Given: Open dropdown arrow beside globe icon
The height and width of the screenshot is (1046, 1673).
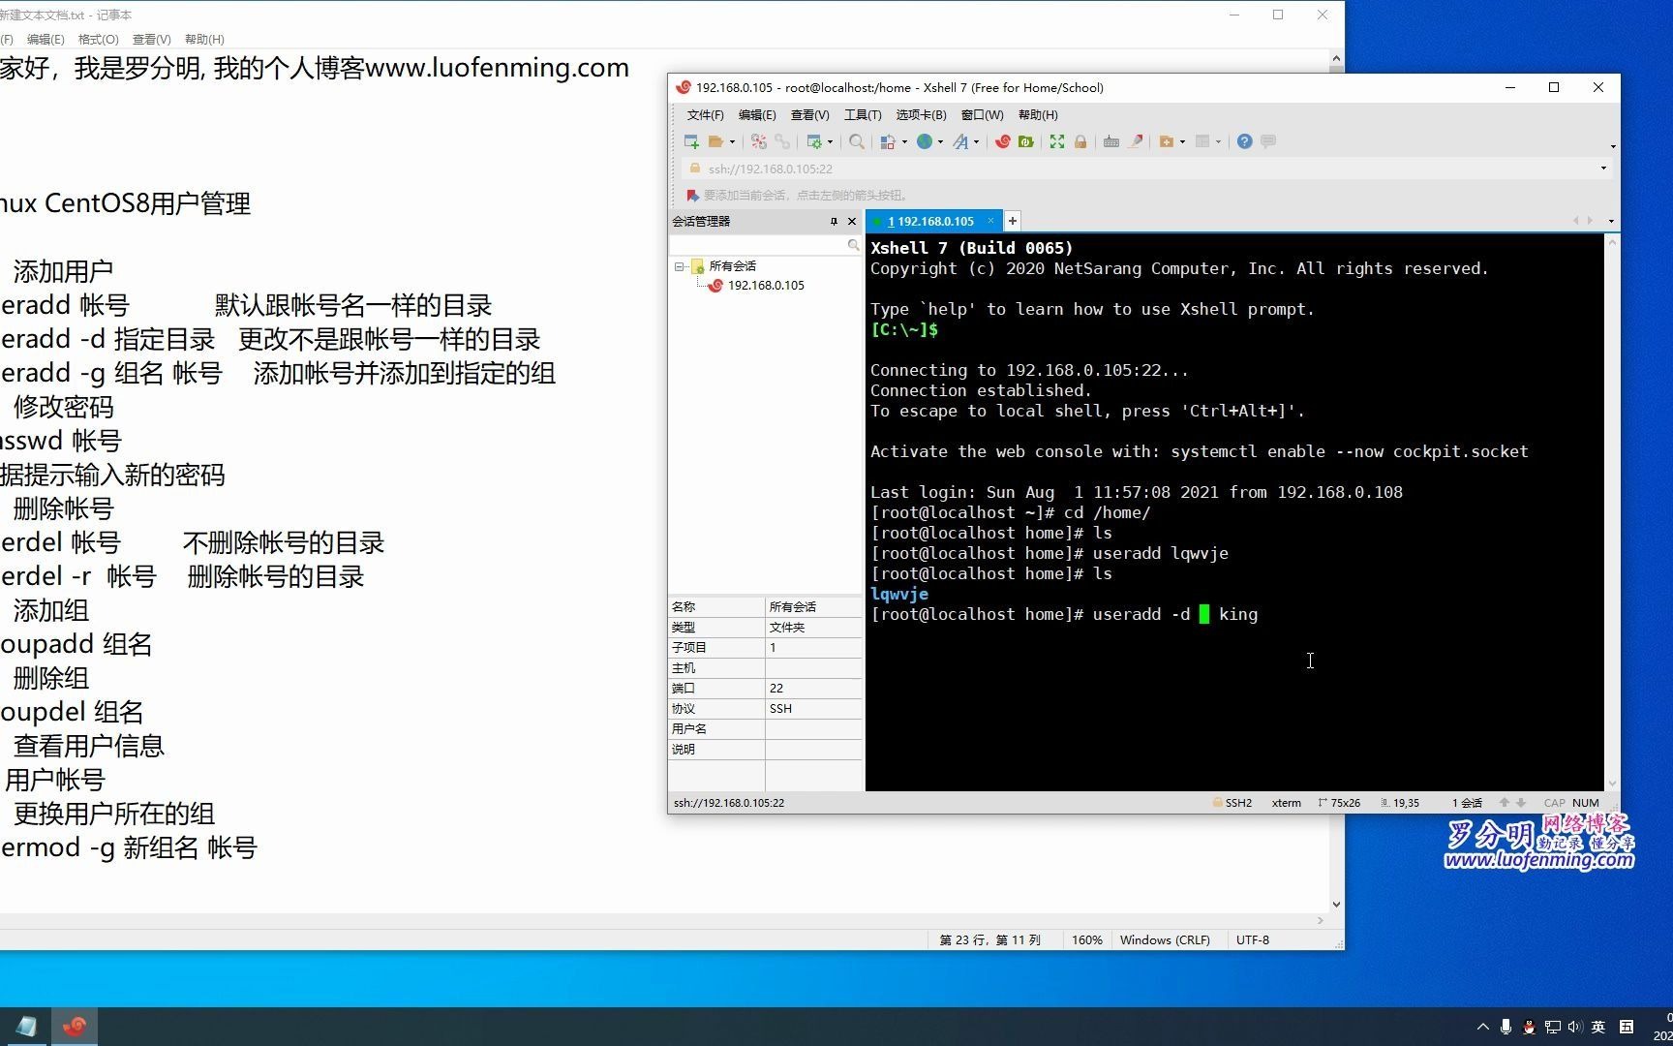Looking at the screenshot, I should click(x=940, y=142).
